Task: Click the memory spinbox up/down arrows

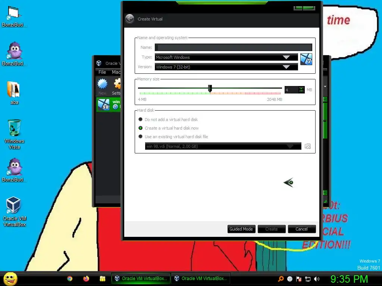Action: pyautogui.click(x=301, y=90)
